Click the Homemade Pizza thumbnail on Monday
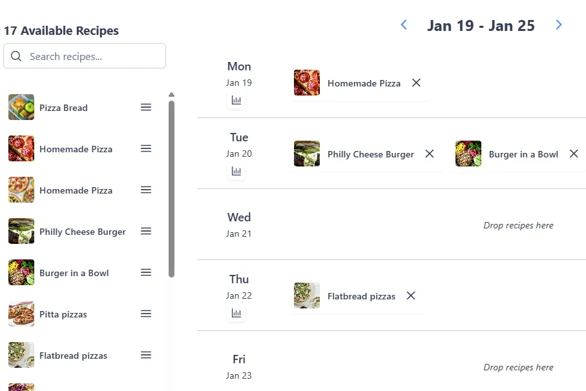586x391 pixels. point(306,83)
